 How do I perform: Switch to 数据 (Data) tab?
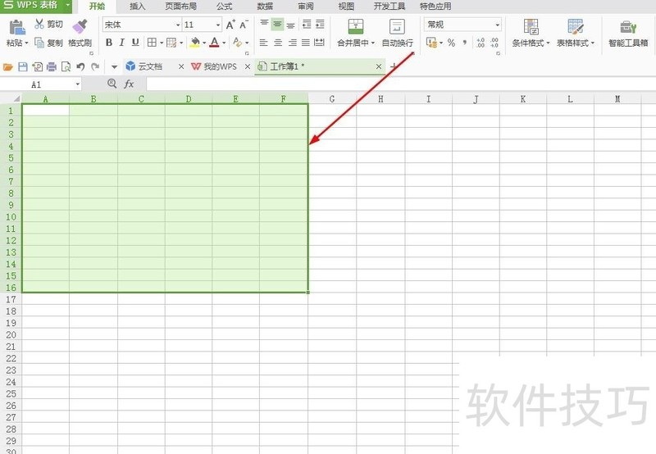pyautogui.click(x=265, y=7)
